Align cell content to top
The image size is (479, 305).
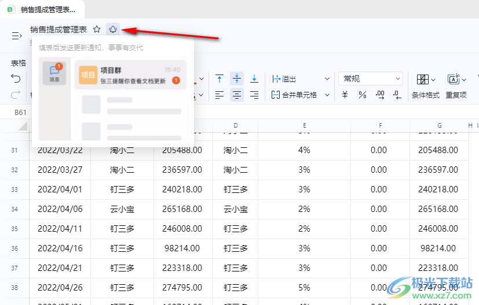click(220, 79)
